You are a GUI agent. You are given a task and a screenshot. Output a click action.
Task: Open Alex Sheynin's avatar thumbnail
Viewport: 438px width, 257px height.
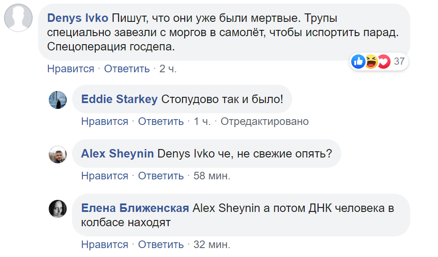[x=58, y=154]
